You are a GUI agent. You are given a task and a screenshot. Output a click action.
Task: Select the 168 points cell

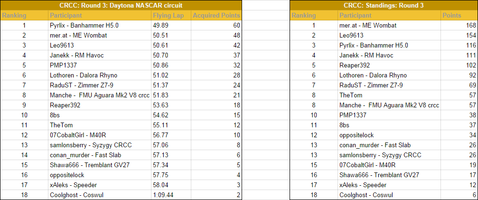pos(459,26)
